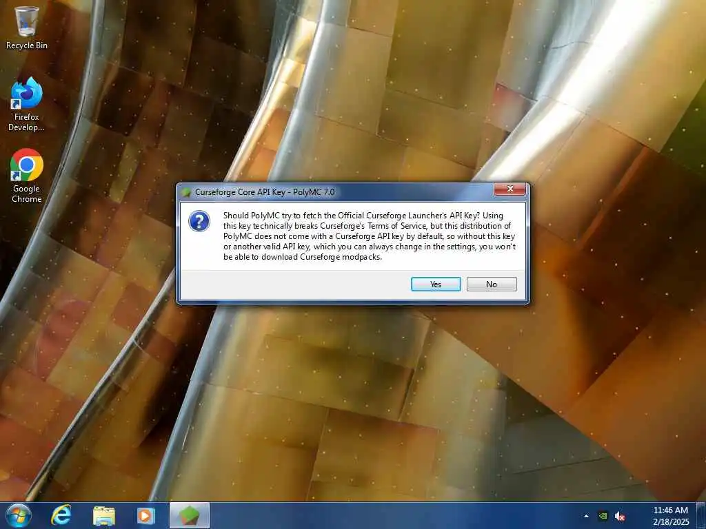Screen dimensions: 706x529
Task: Select the Google Chrome desktop shortcut
Action: pos(27,176)
